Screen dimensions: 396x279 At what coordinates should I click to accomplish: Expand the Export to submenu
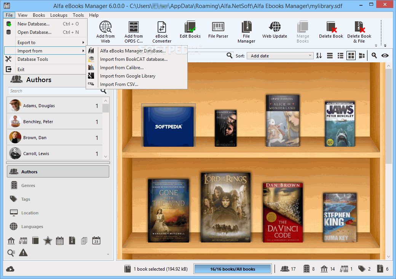45,42
